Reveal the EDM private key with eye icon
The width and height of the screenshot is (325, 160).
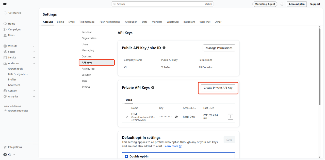(x=176, y=117)
